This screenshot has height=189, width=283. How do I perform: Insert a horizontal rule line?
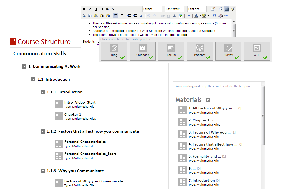pos(226,16)
